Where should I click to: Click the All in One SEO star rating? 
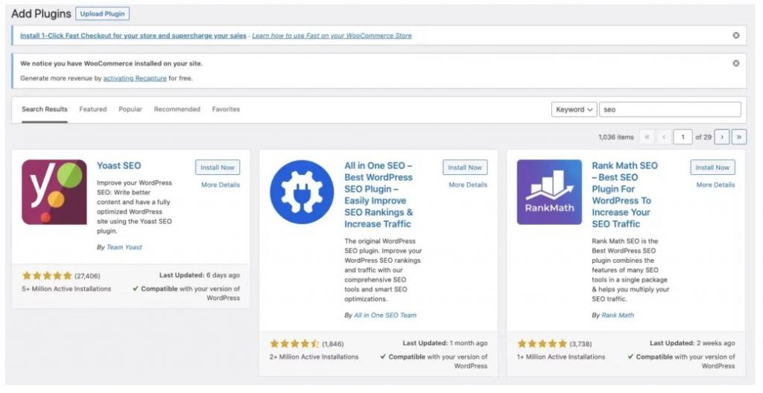294,344
